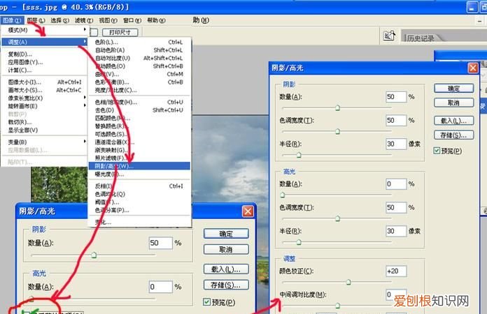Expand the 调整(A) submenu

[44, 42]
